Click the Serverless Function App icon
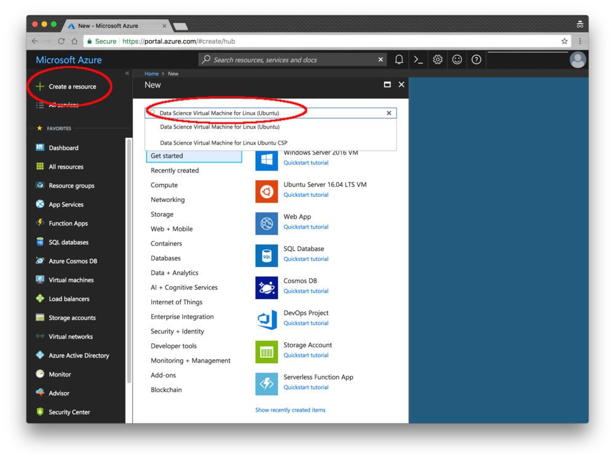615x461 pixels. click(266, 384)
